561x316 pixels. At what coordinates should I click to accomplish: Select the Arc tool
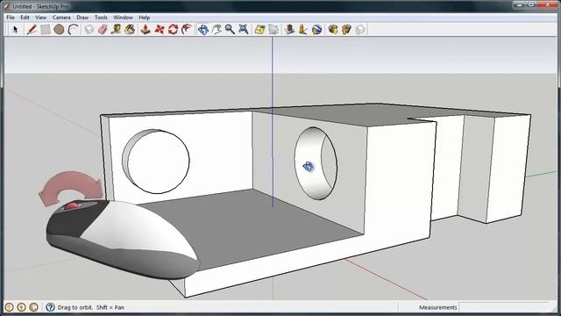click(x=74, y=29)
